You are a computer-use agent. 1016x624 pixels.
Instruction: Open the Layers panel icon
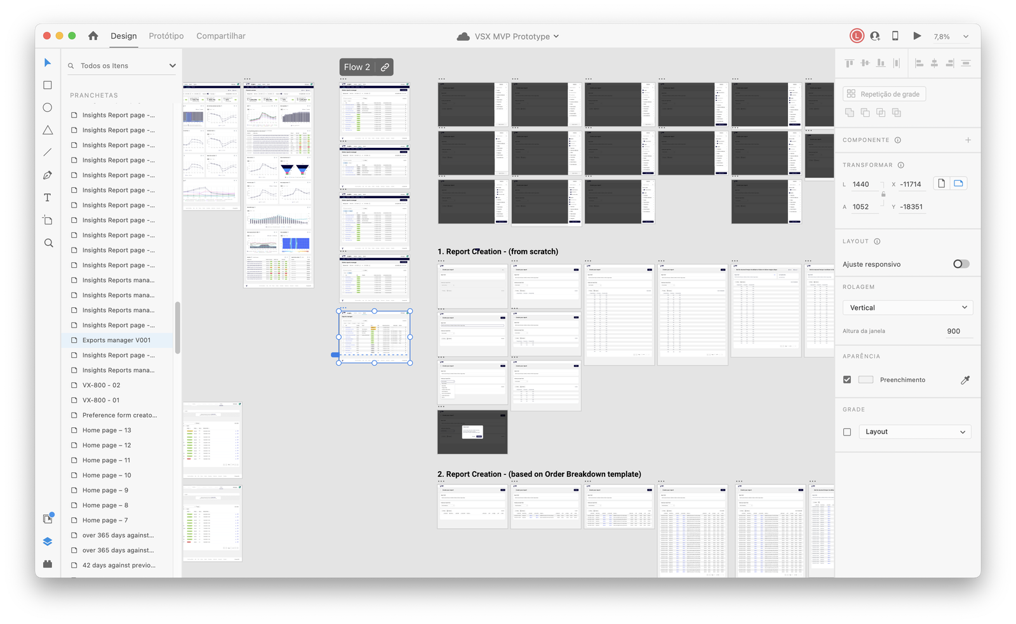click(48, 541)
